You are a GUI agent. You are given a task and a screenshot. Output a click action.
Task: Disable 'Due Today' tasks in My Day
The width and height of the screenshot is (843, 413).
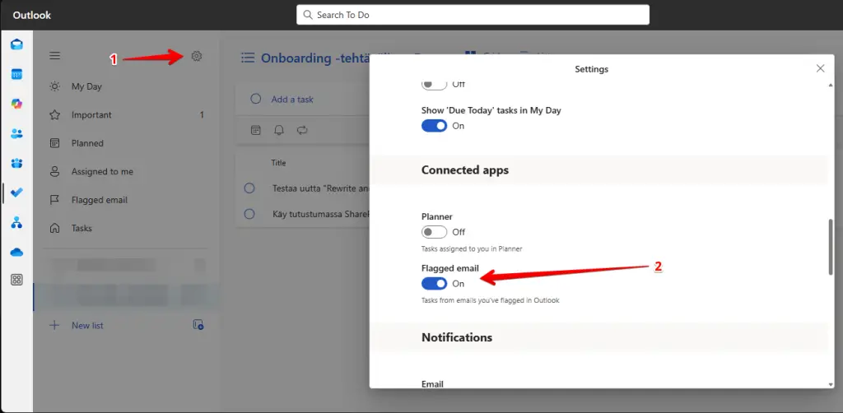[434, 126]
